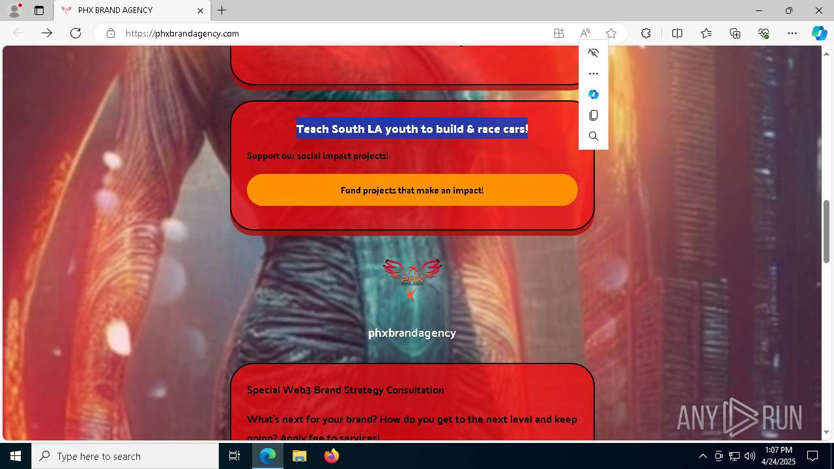Image resolution: width=834 pixels, height=469 pixels.
Task: Go forward with the arrow button
Action: click(47, 33)
